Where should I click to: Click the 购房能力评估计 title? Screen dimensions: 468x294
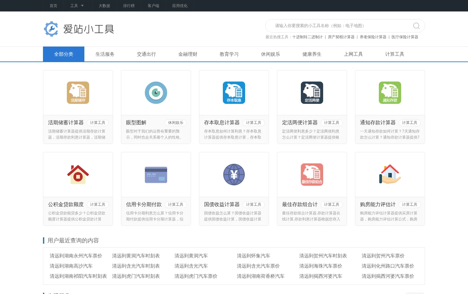[378, 204]
